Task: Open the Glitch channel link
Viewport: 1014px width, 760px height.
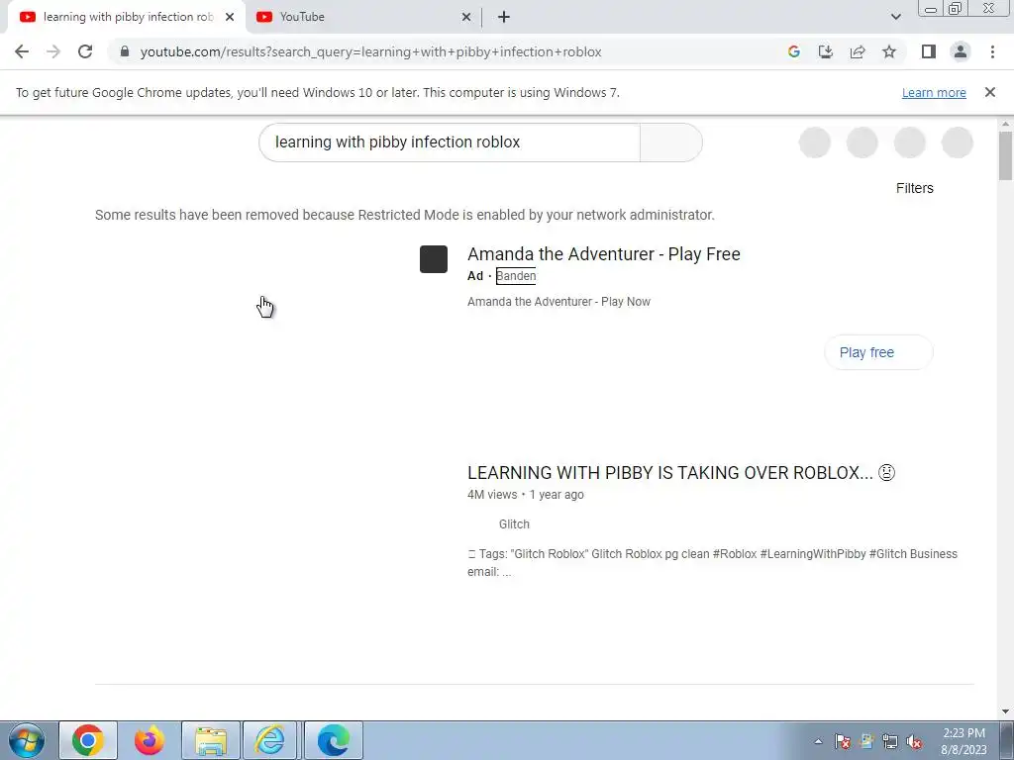Action: tap(514, 524)
